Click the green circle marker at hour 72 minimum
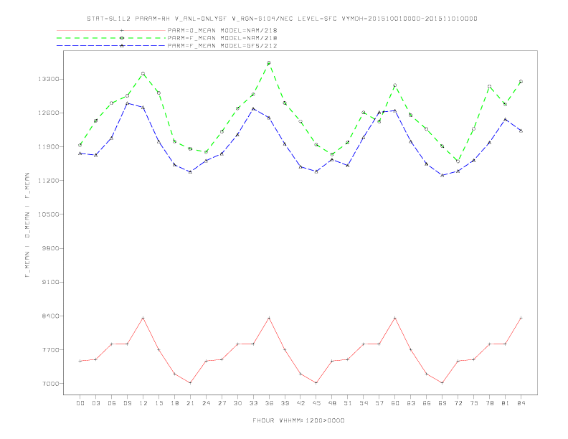Viewport: 568px width, 439px height. click(x=458, y=161)
